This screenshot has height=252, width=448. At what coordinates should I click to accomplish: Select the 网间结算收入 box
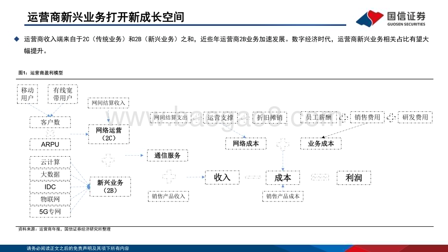click(x=108, y=103)
